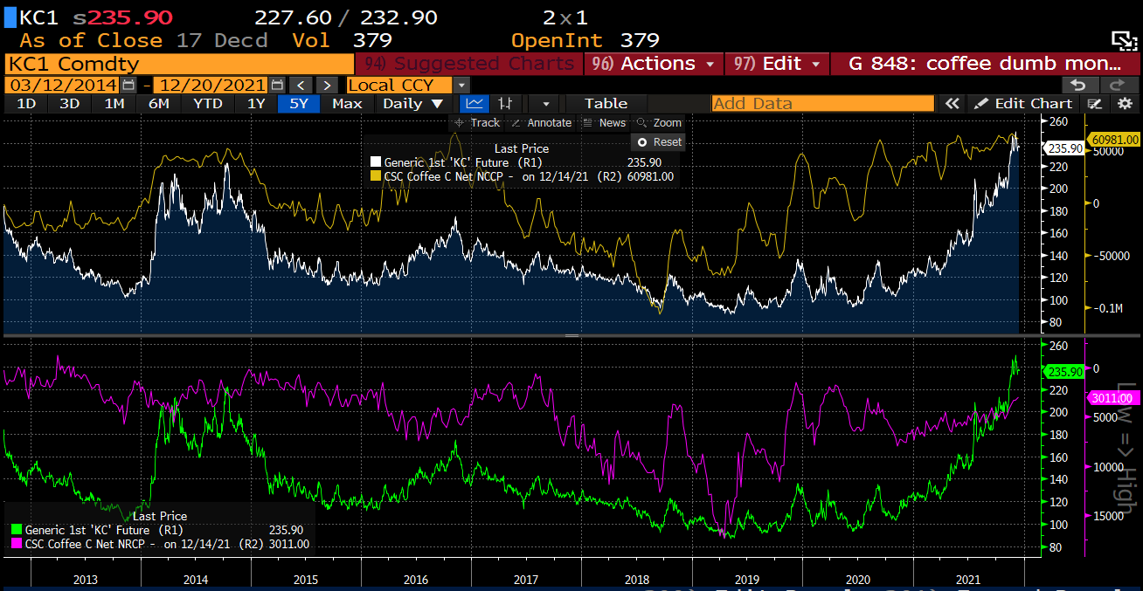Click the pop-out window icon
Screen dimensions: 1143x591
tap(1122, 40)
